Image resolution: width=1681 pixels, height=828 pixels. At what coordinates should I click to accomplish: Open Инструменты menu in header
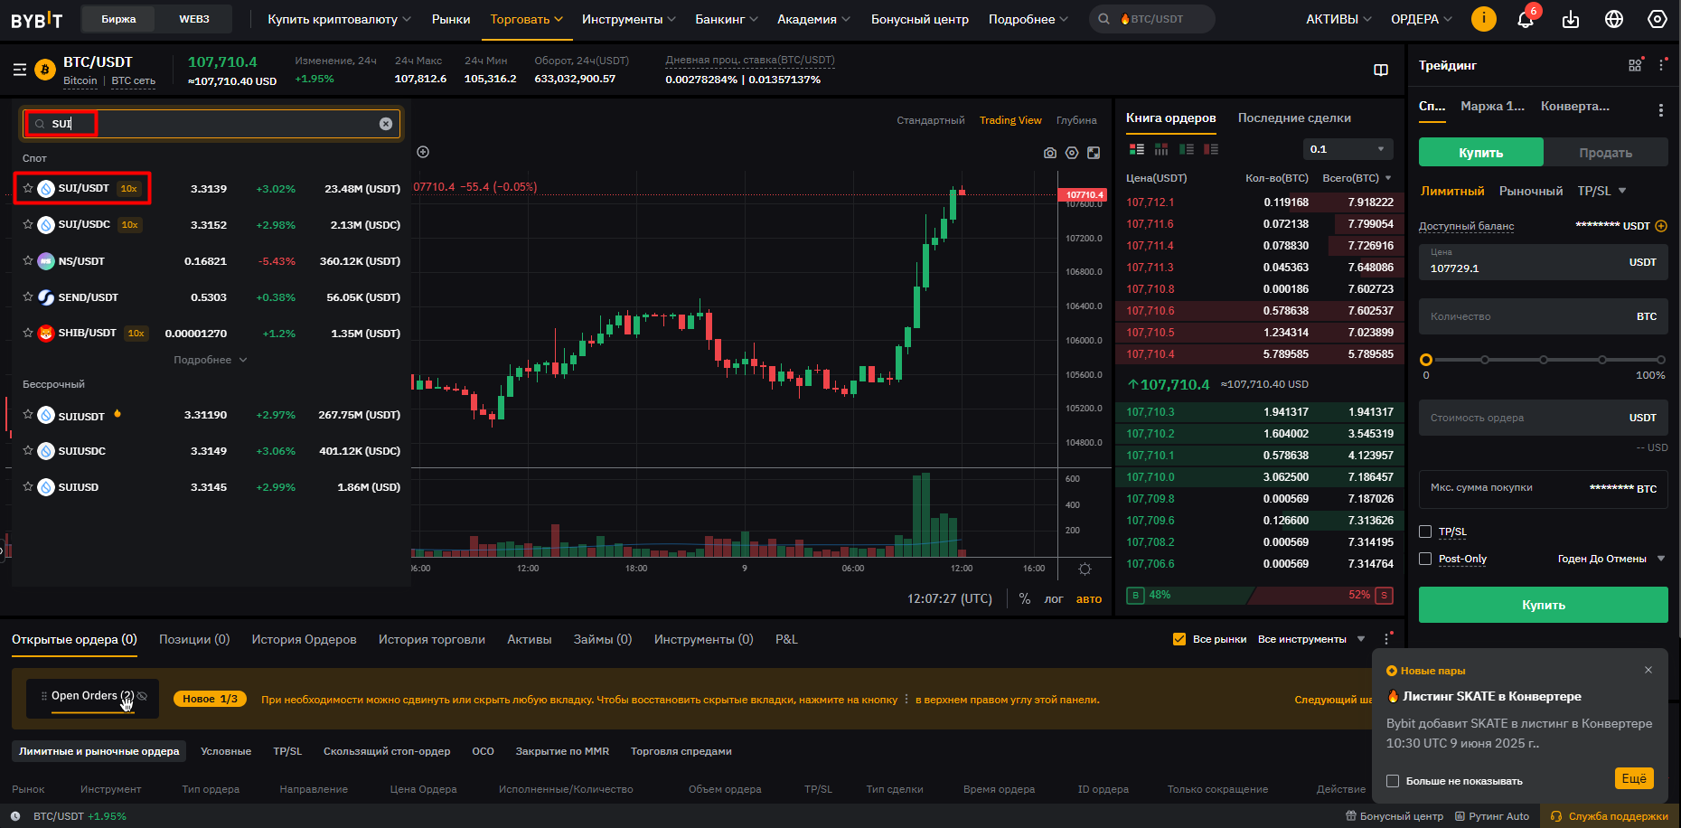tap(628, 19)
